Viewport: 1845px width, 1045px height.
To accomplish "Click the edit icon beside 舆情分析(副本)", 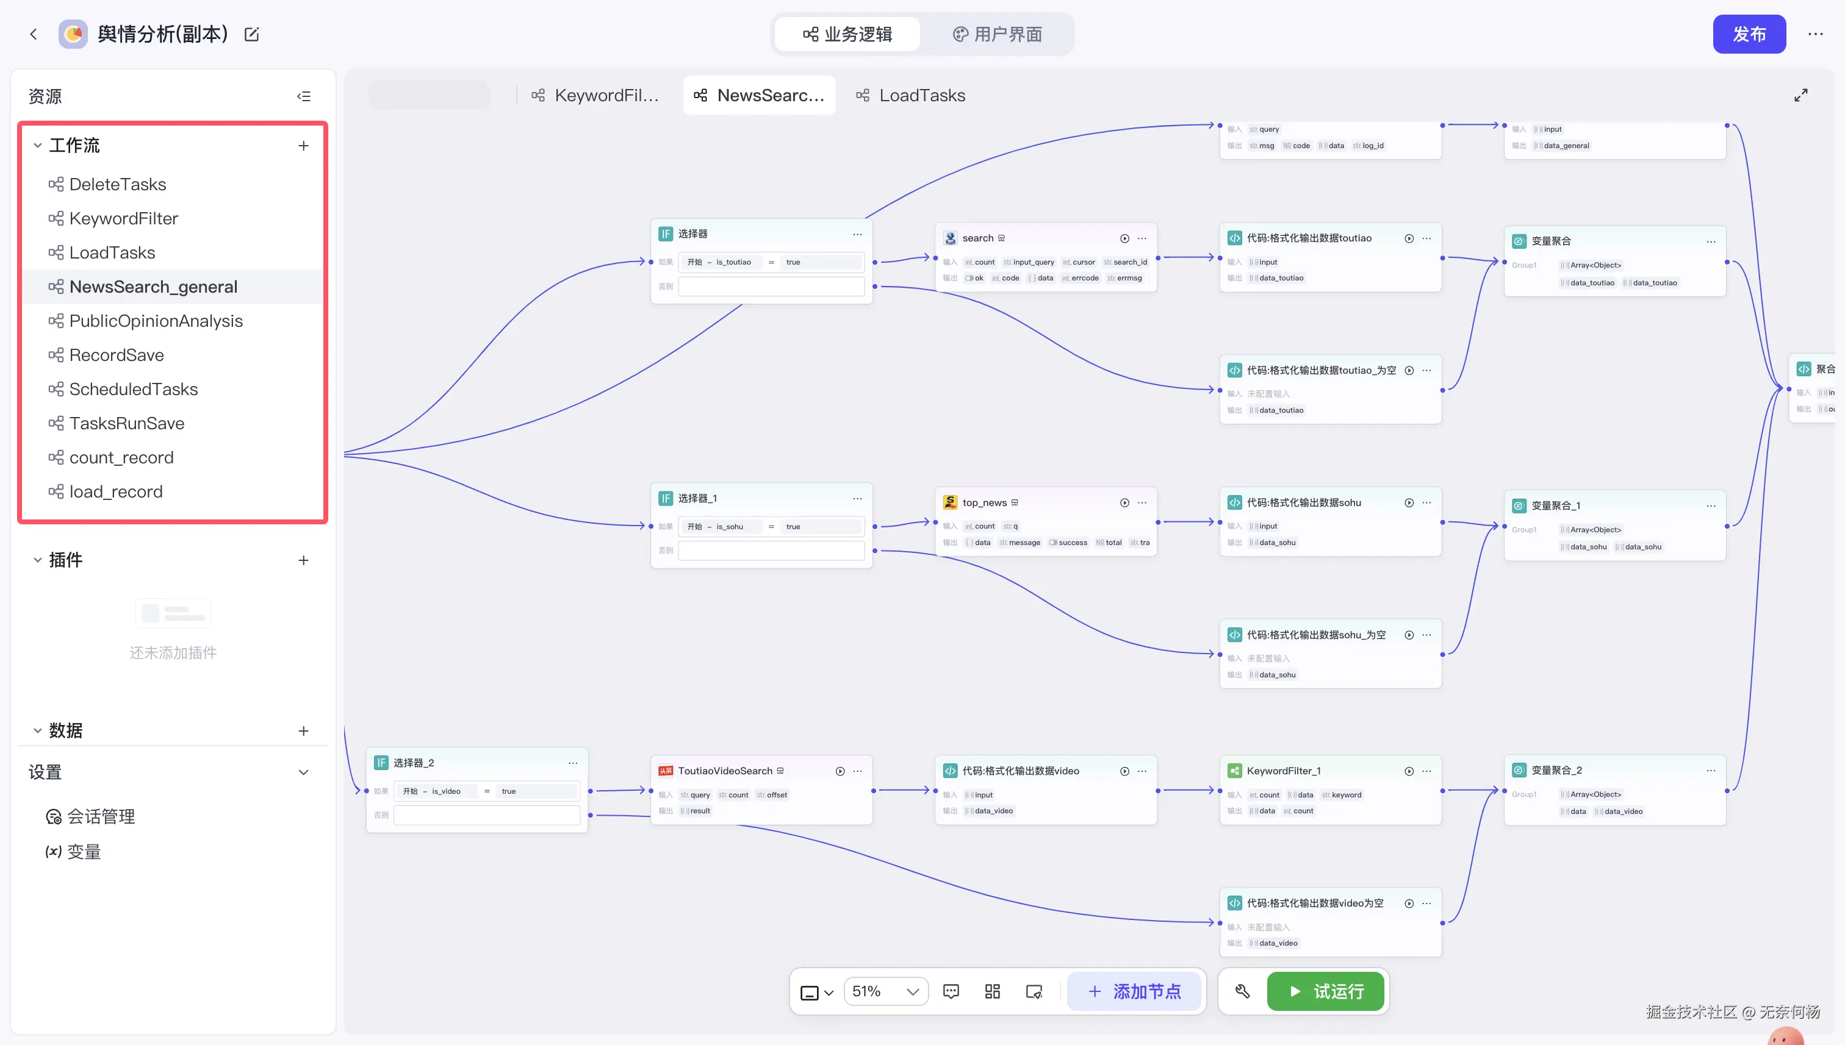I will [251, 35].
